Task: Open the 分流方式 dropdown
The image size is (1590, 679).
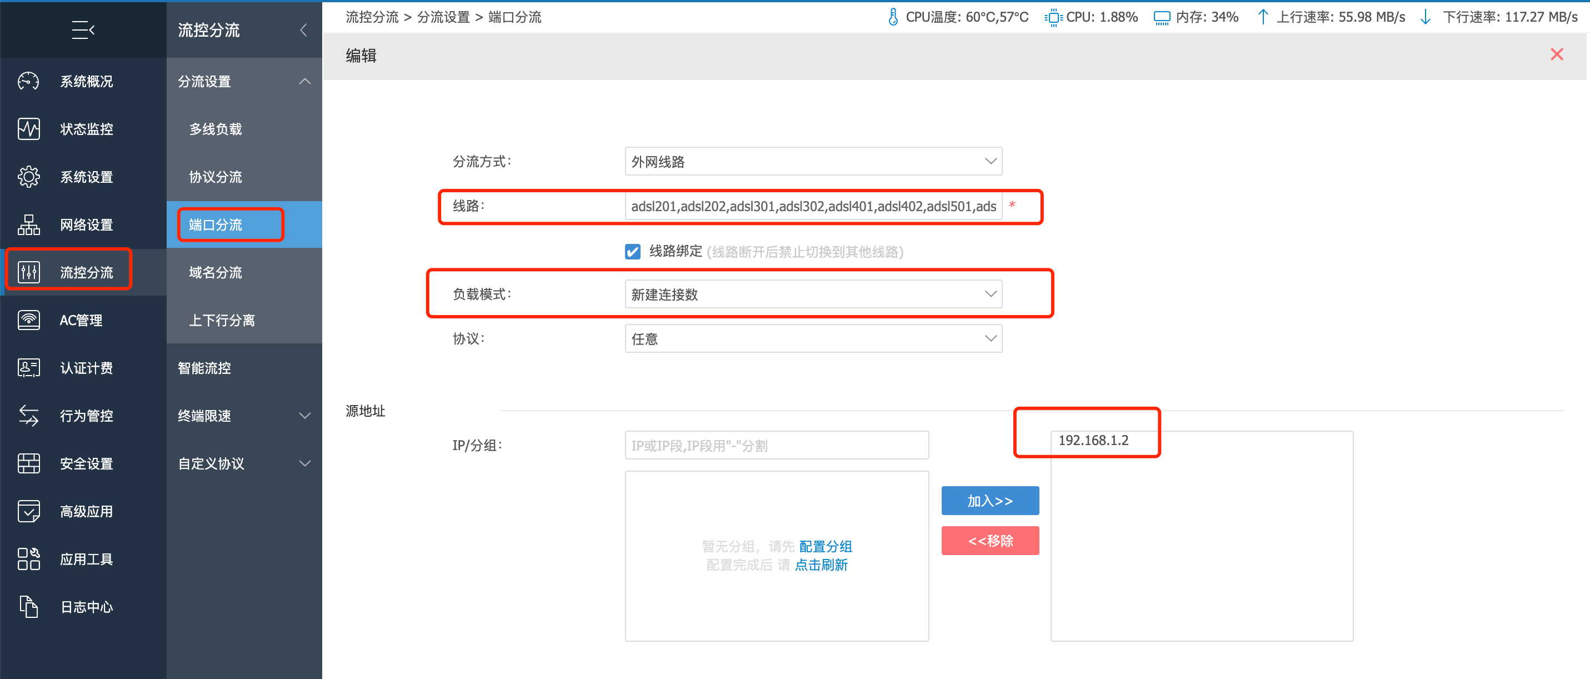Action: 812,162
